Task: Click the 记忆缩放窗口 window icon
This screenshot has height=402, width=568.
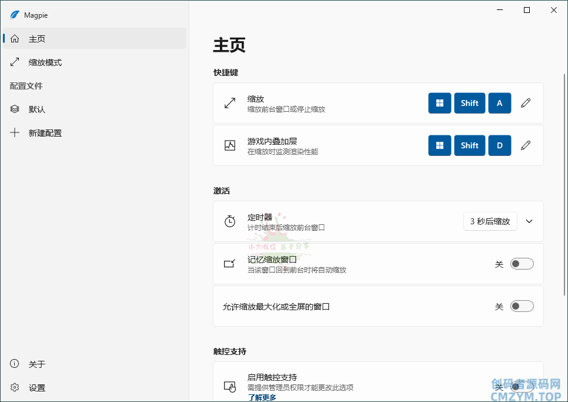Action: (x=230, y=264)
